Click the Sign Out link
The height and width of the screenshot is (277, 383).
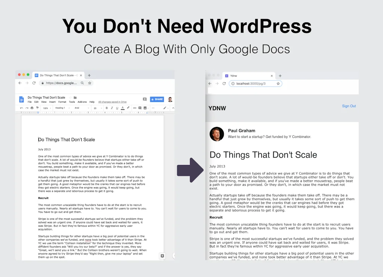(349, 106)
